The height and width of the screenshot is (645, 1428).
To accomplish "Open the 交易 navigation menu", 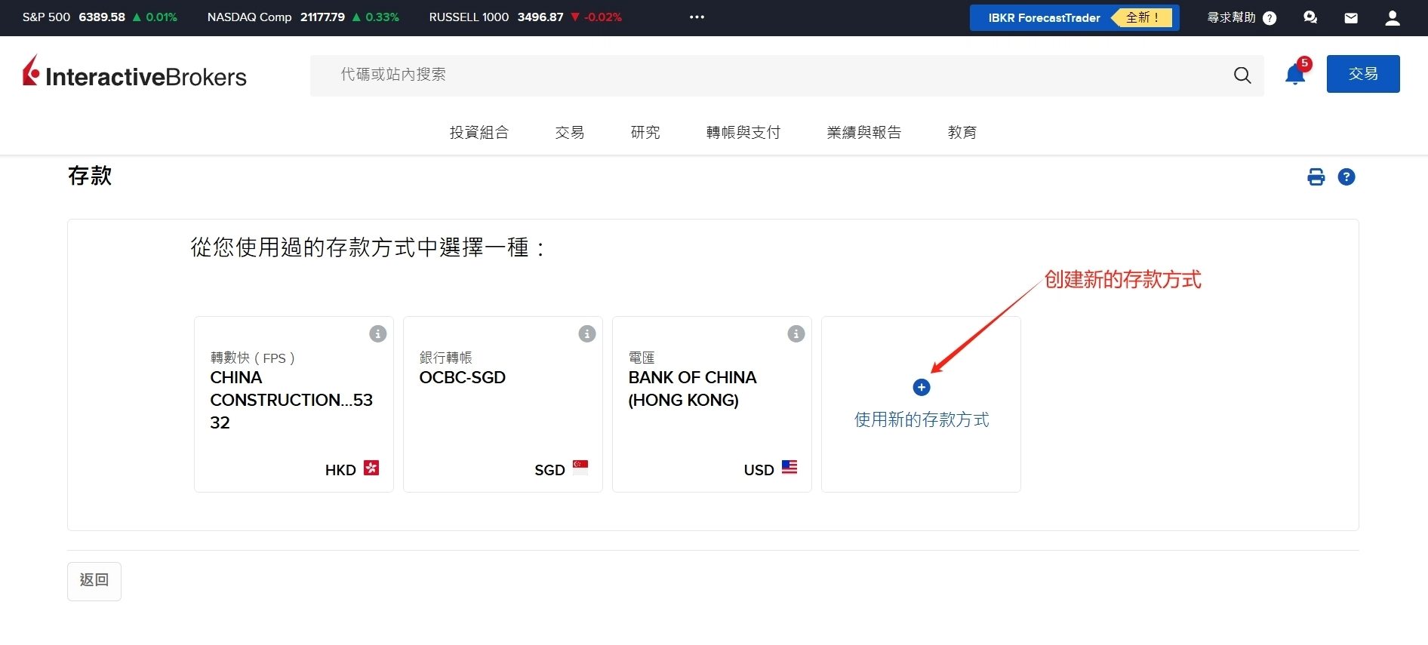I will 570,132.
